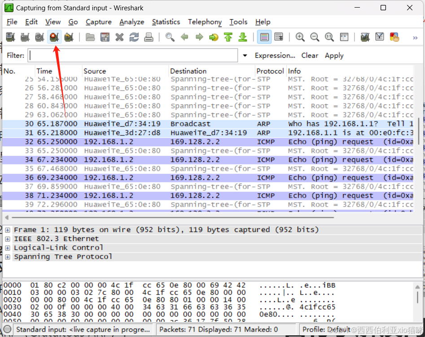Stop the running live capture
The width and height of the screenshot is (425, 337).
pos(54,37)
